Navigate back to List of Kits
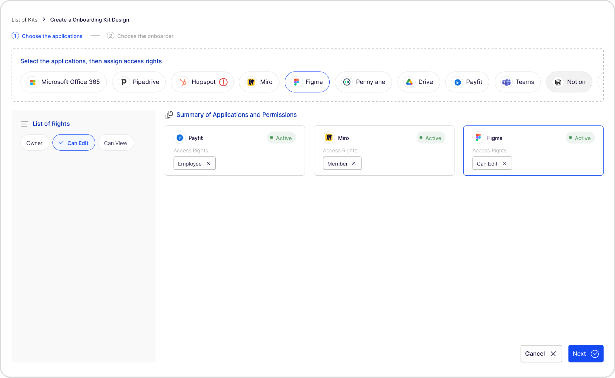 [24, 20]
